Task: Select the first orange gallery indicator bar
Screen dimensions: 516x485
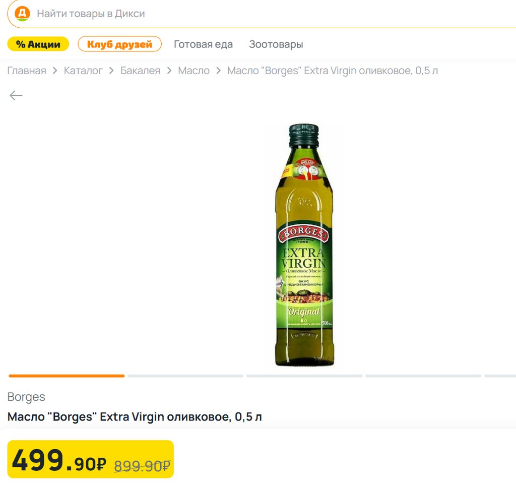Action: [67, 376]
